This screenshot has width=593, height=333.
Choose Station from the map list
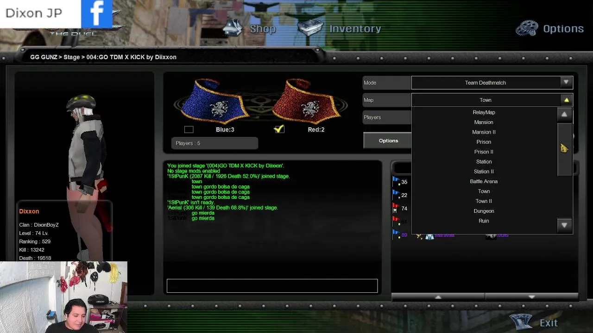click(x=484, y=161)
